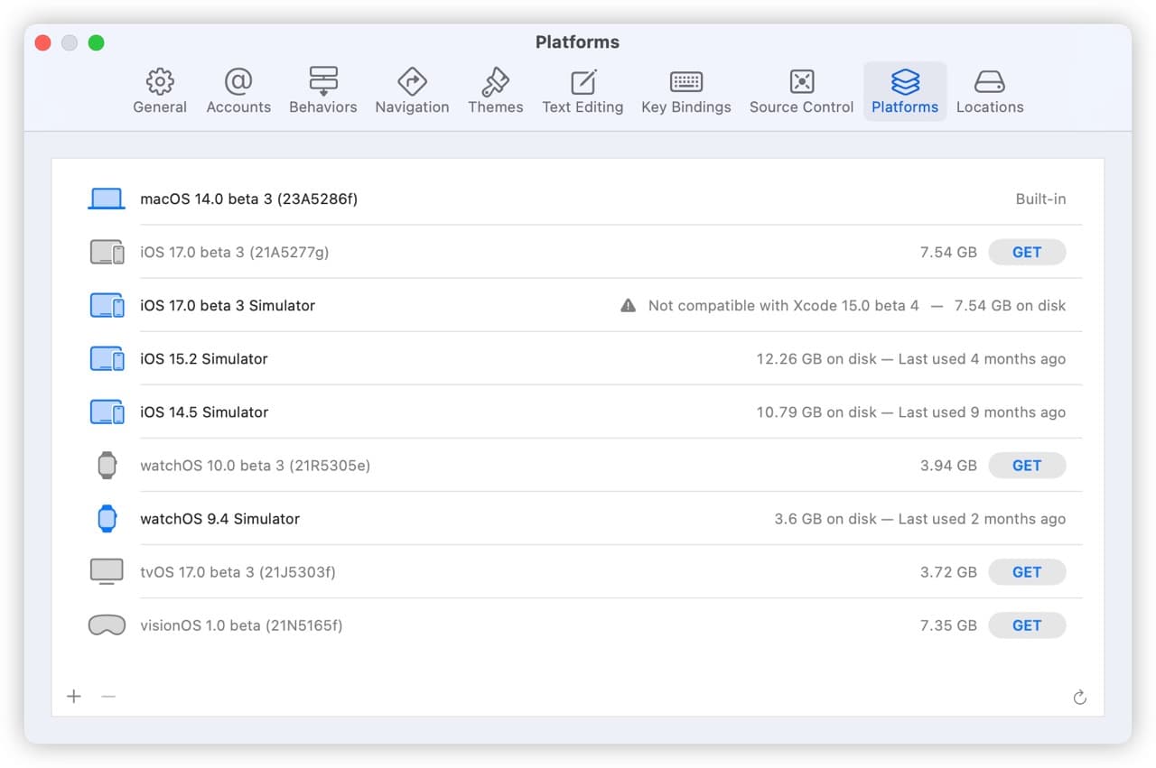Click the watchOS 9.4 Simulator watch icon
This screenshot has width=1156, height=768.
(107, 518)
